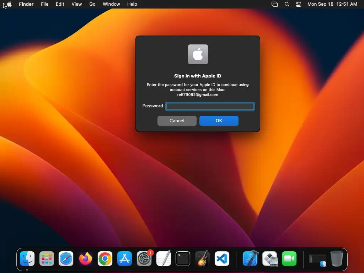
Task: Open Finder from the Dock
Action: tap(27, 258)
